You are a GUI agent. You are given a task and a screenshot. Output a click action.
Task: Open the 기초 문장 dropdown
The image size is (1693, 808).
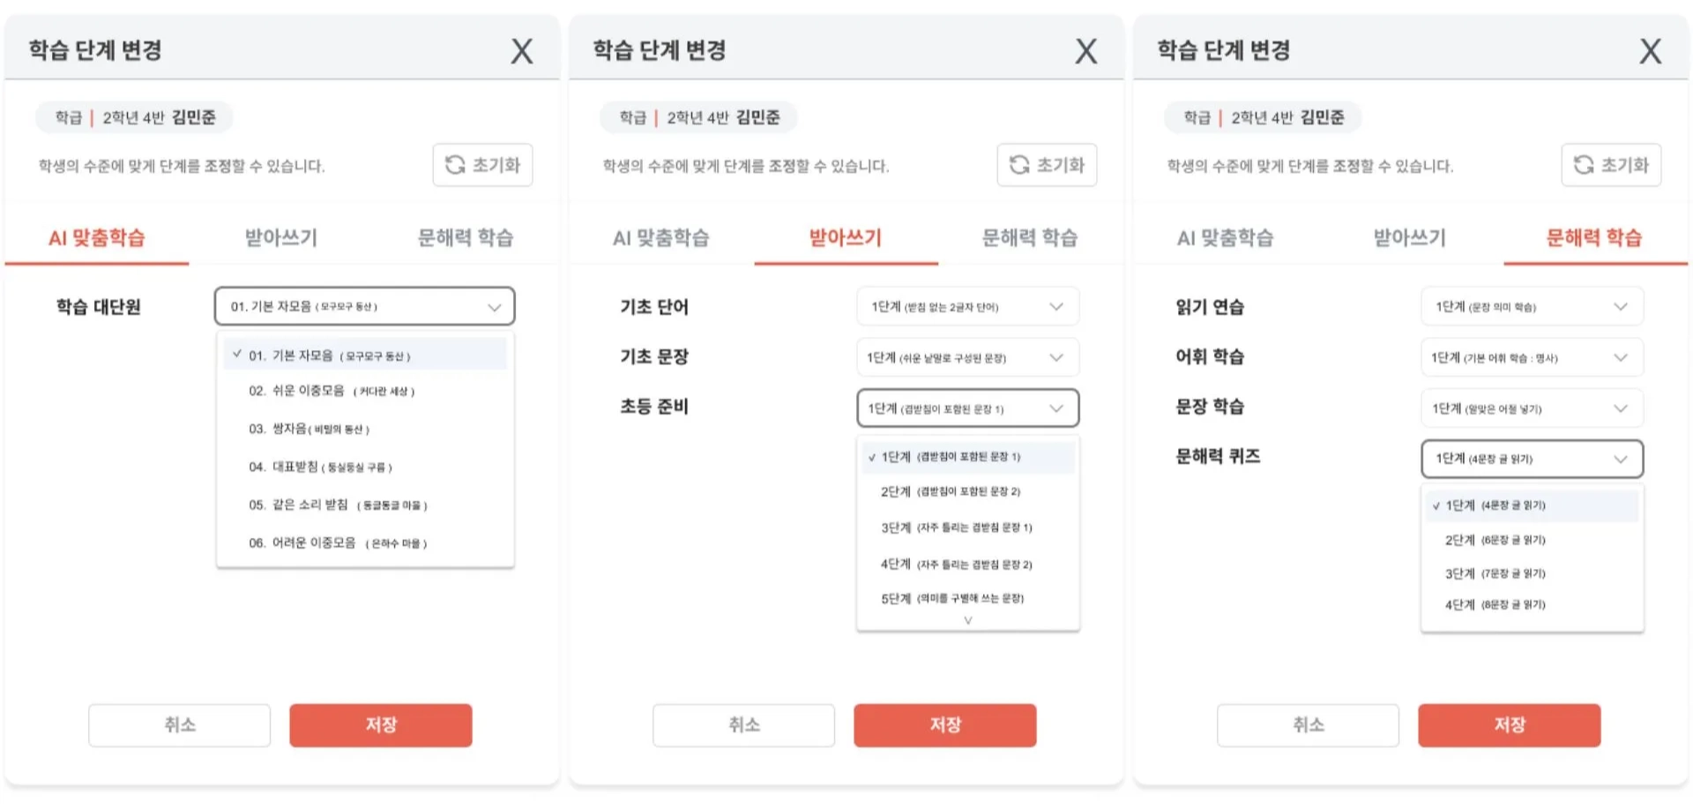(x=968, y=357)
